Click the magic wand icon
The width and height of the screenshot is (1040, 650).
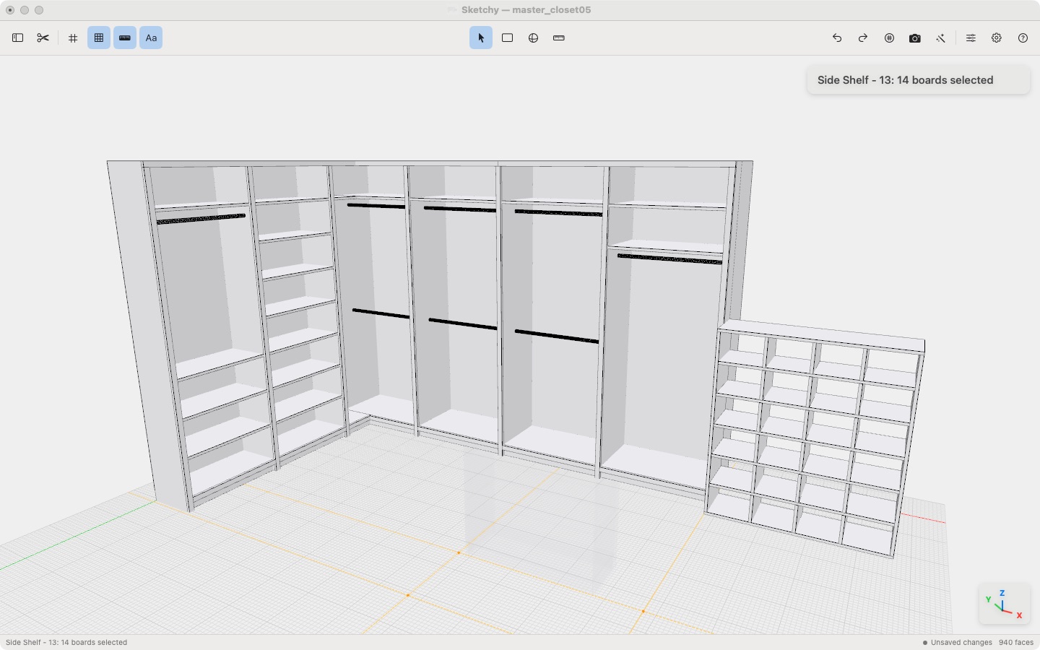(x=941, y=38)
